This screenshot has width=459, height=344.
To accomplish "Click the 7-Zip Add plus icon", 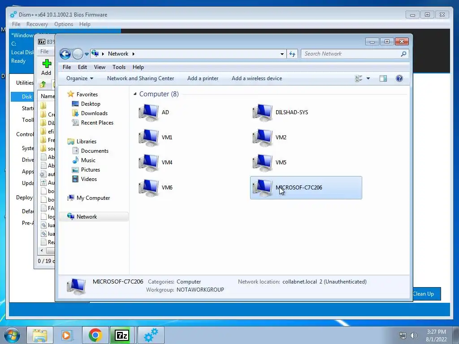I will 47,64.
